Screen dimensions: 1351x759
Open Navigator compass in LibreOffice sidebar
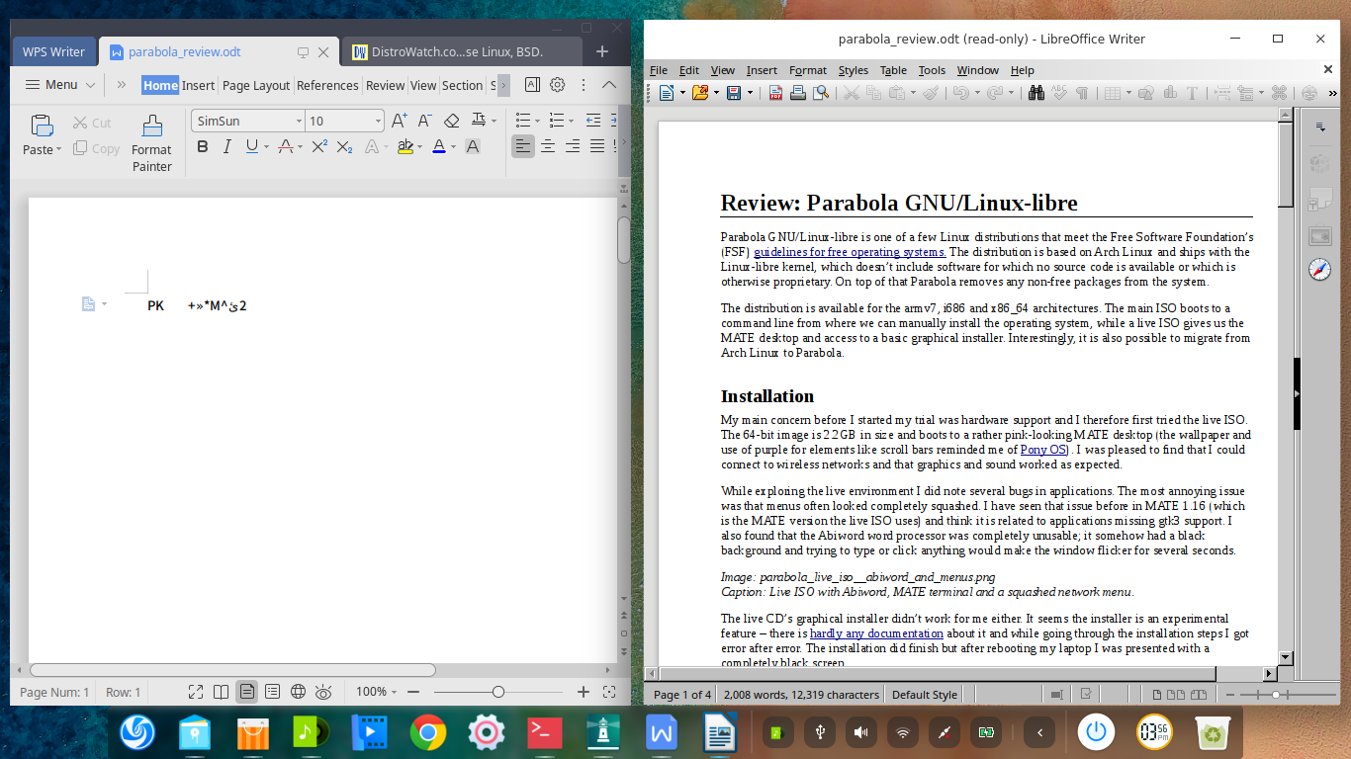click(1319, 269)
